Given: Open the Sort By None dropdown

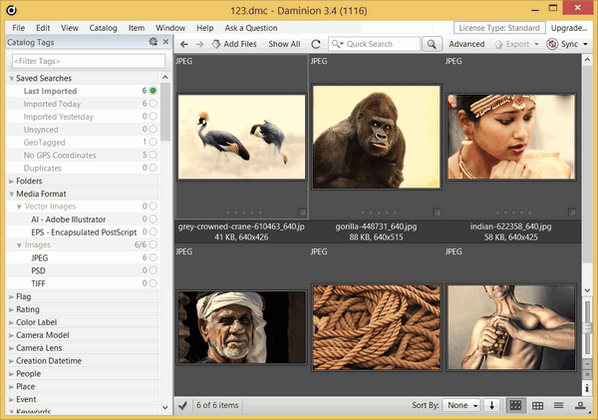Looking at the screenshot, I should [461, 405].
